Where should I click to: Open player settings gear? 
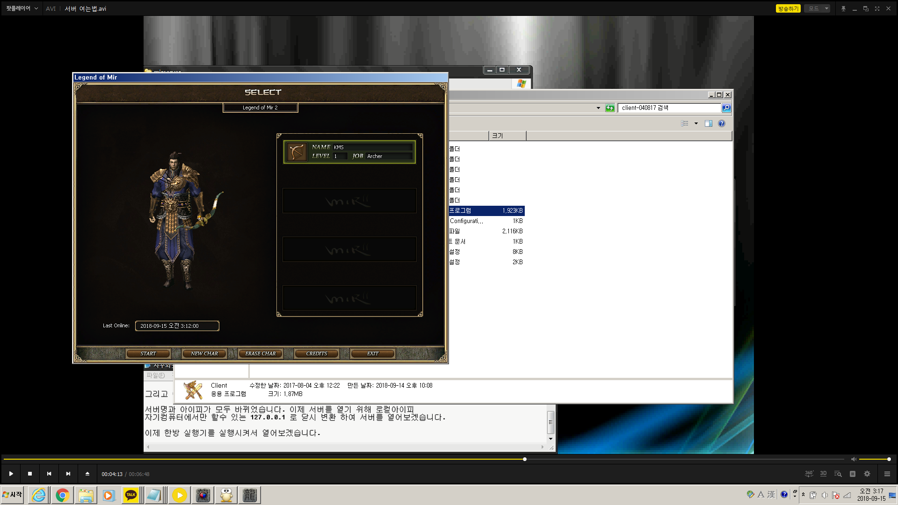pyautogui.click(x=867, y=474)
